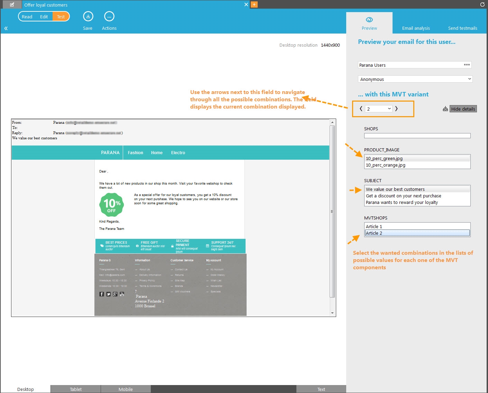The width and height of the screenshot is (488, 393).
Task: Click the email preview vertical scrollbar
Action: pos(332,211)
